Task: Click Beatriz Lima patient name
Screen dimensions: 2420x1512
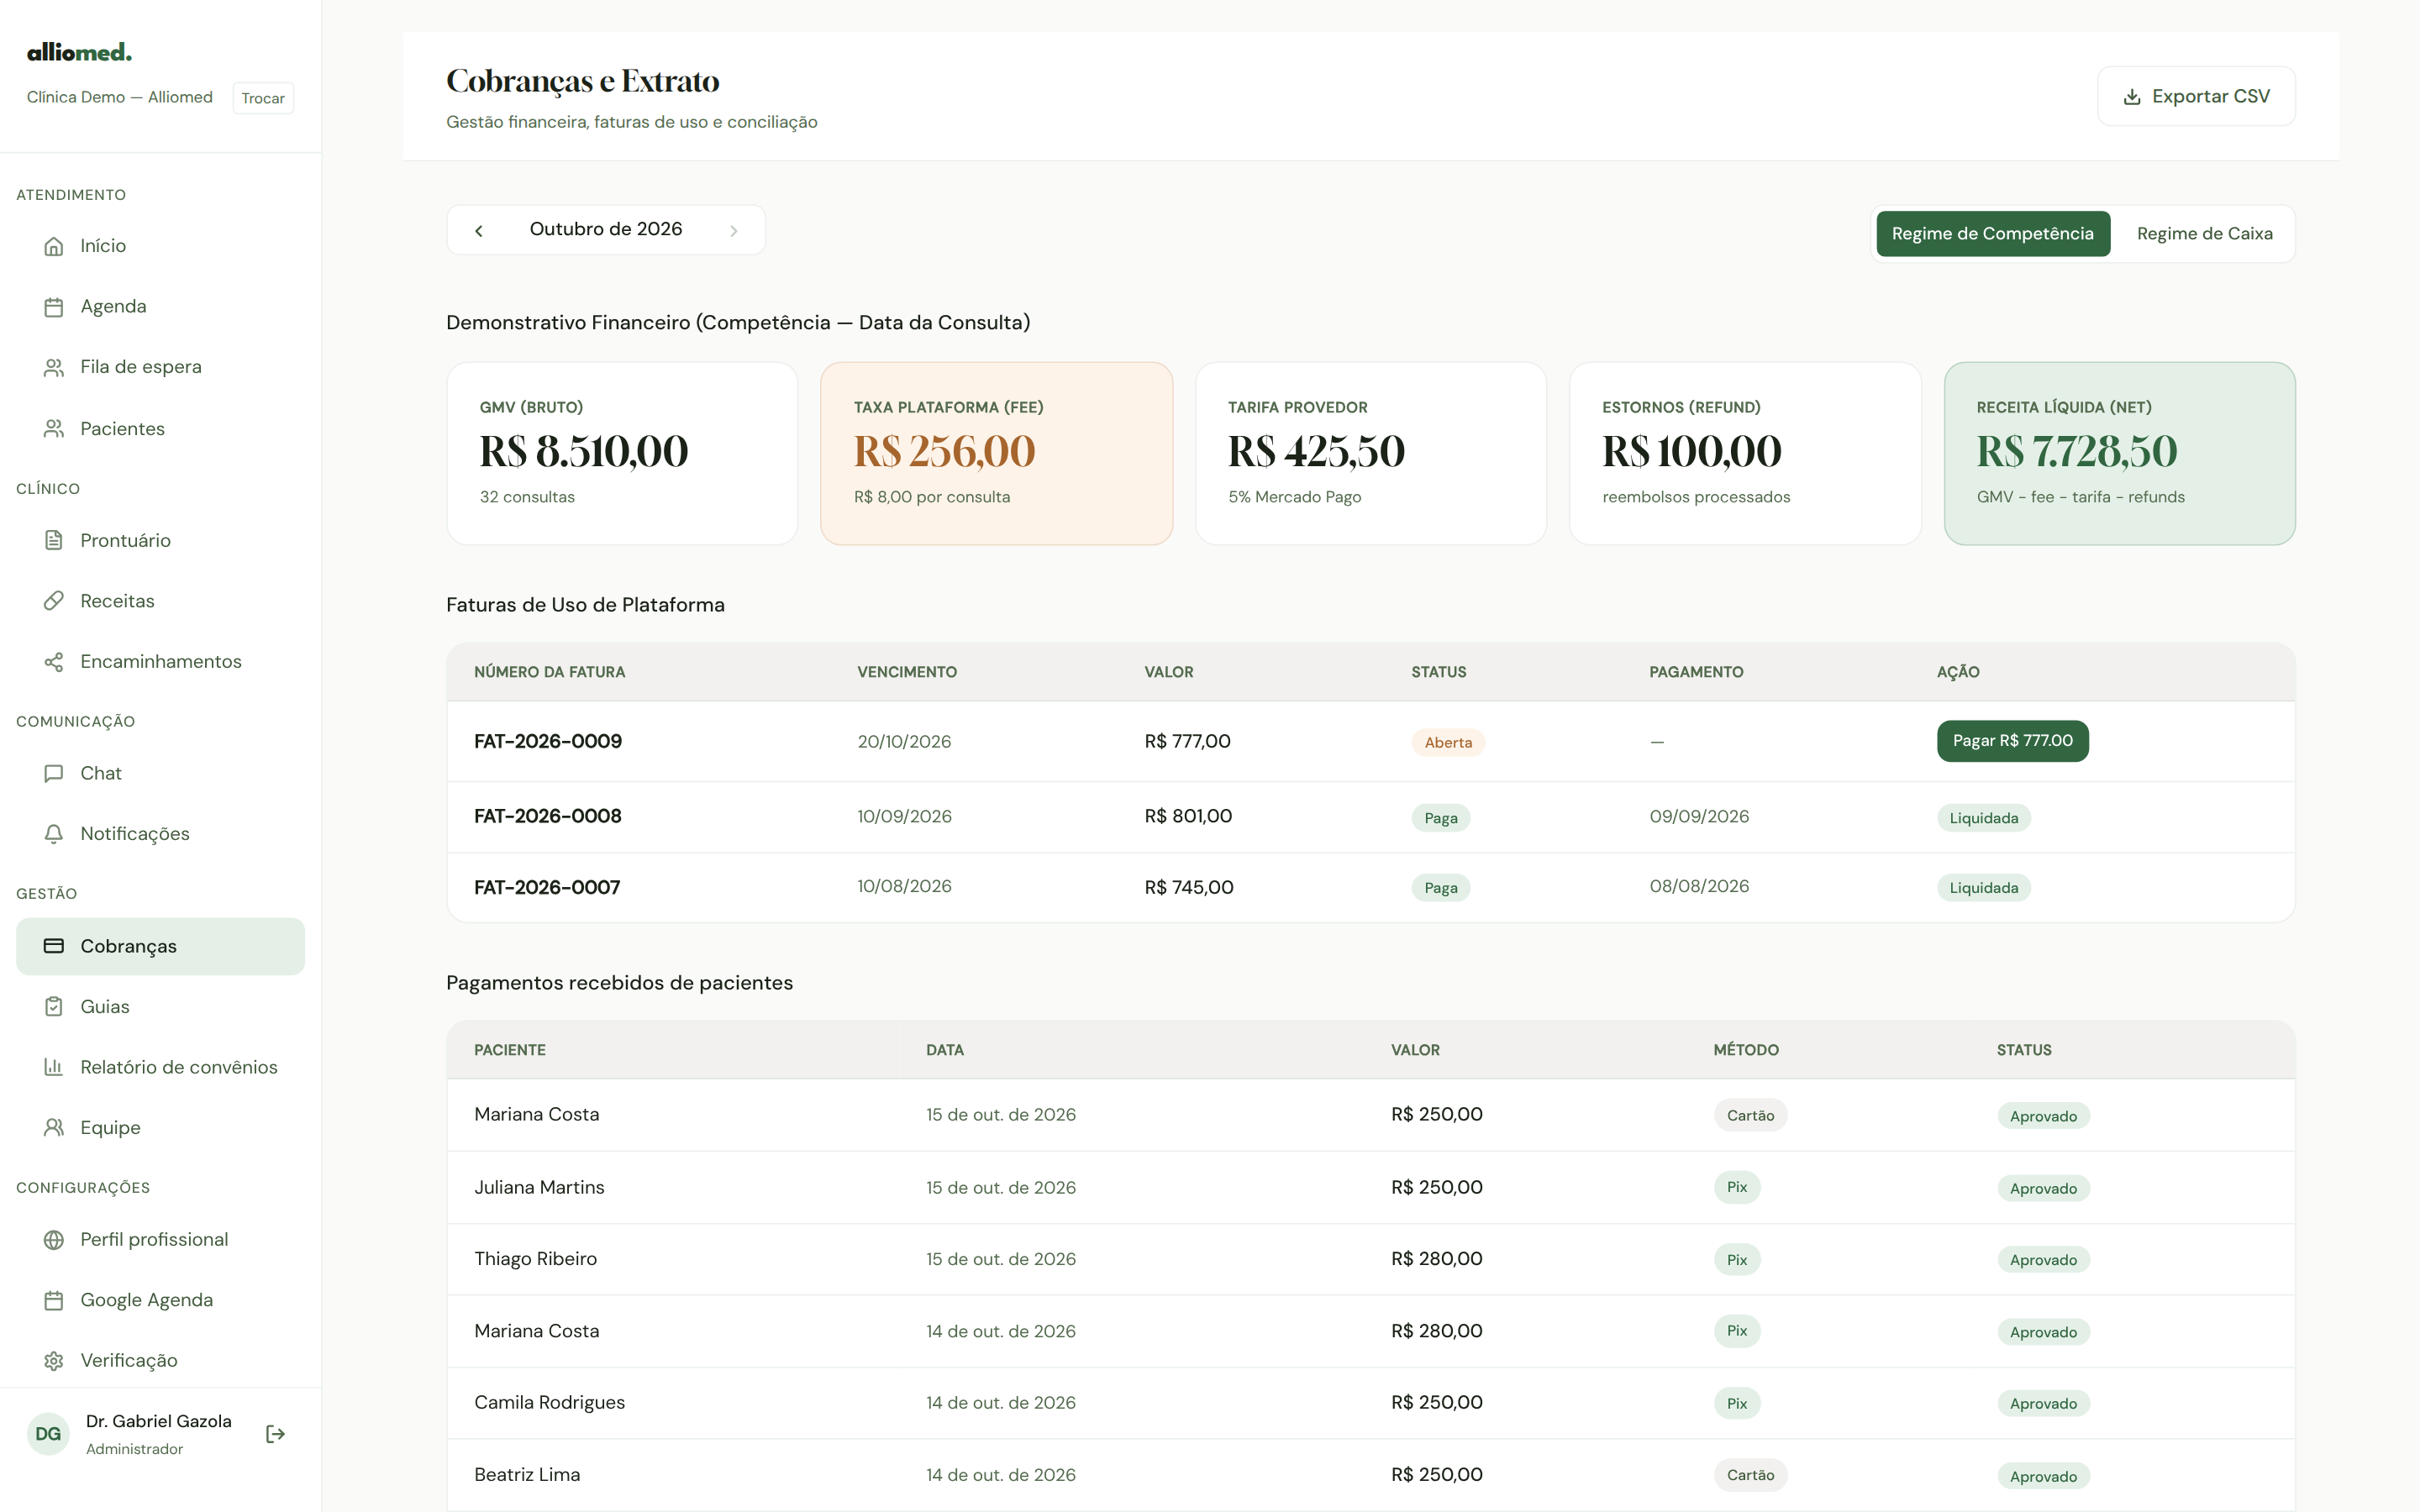Action: 527,1474
